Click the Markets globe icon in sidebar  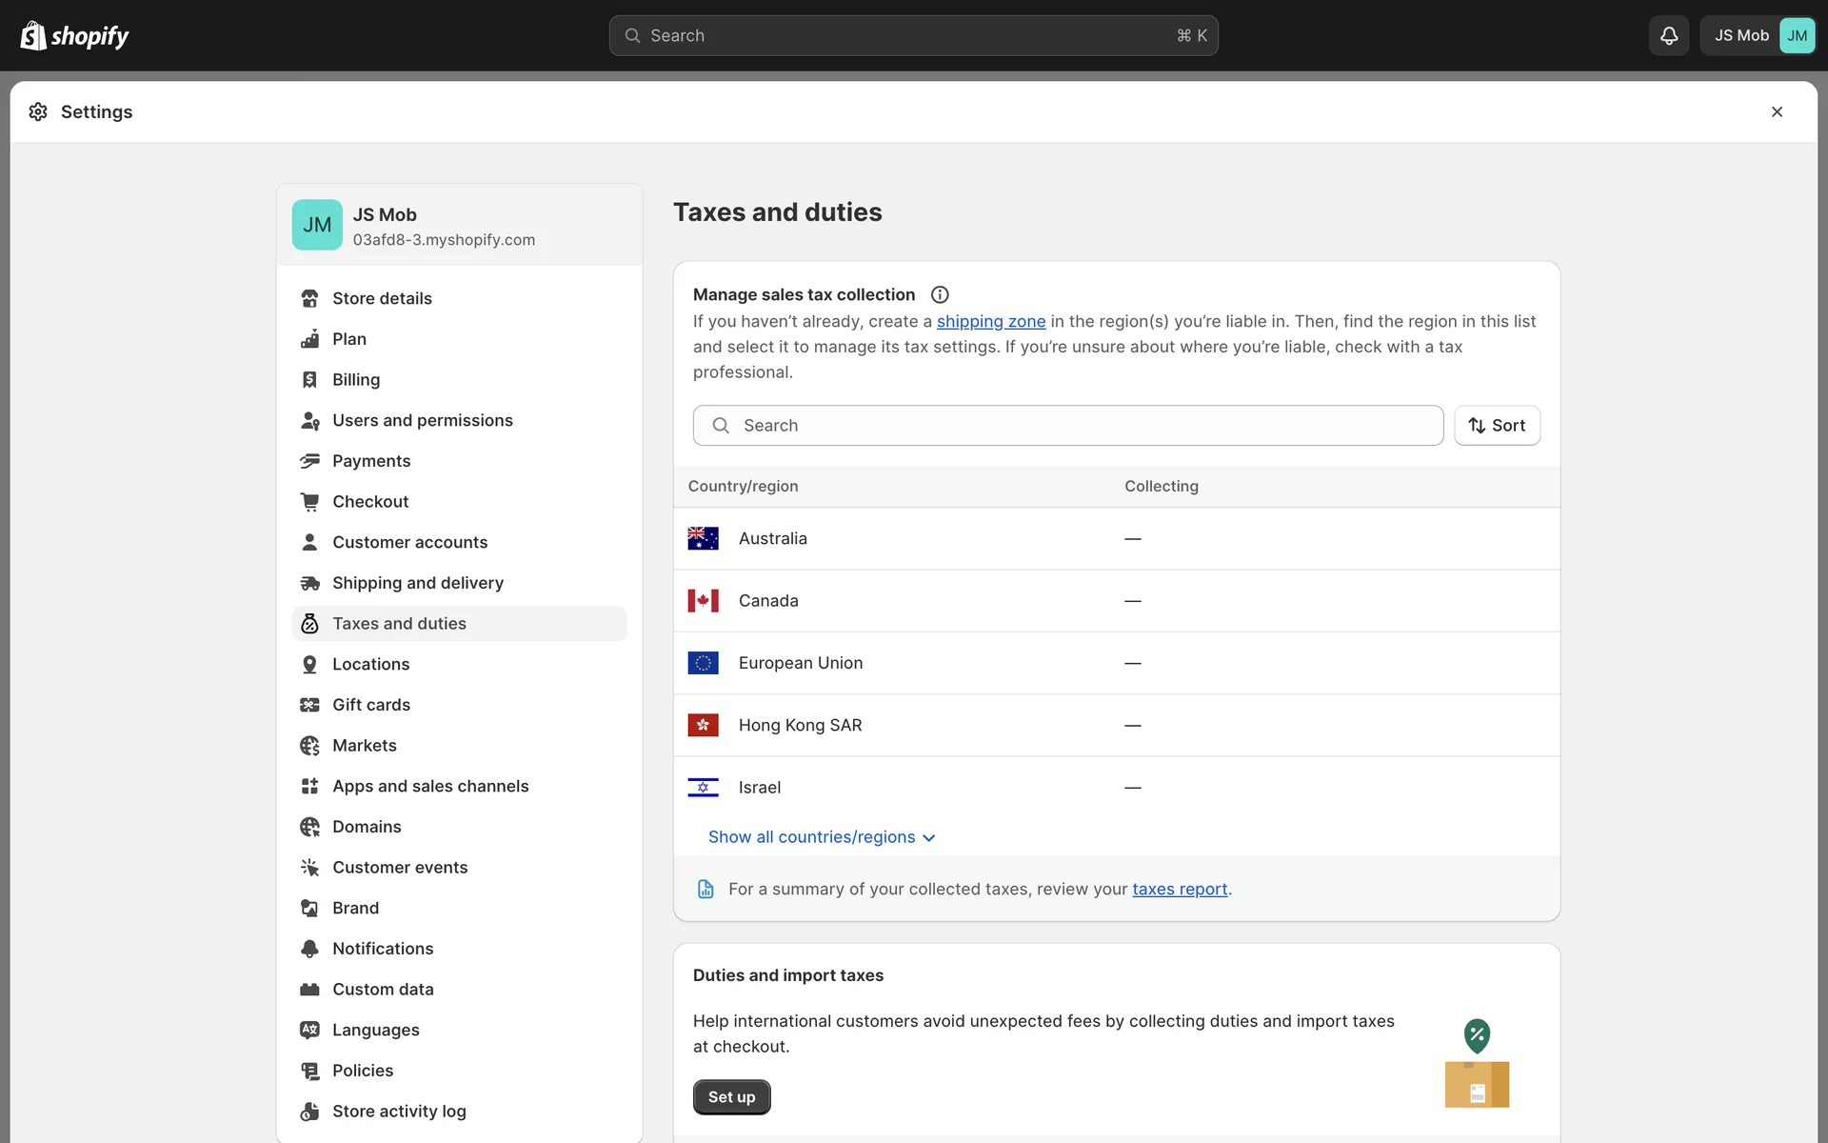pos(309,745)
